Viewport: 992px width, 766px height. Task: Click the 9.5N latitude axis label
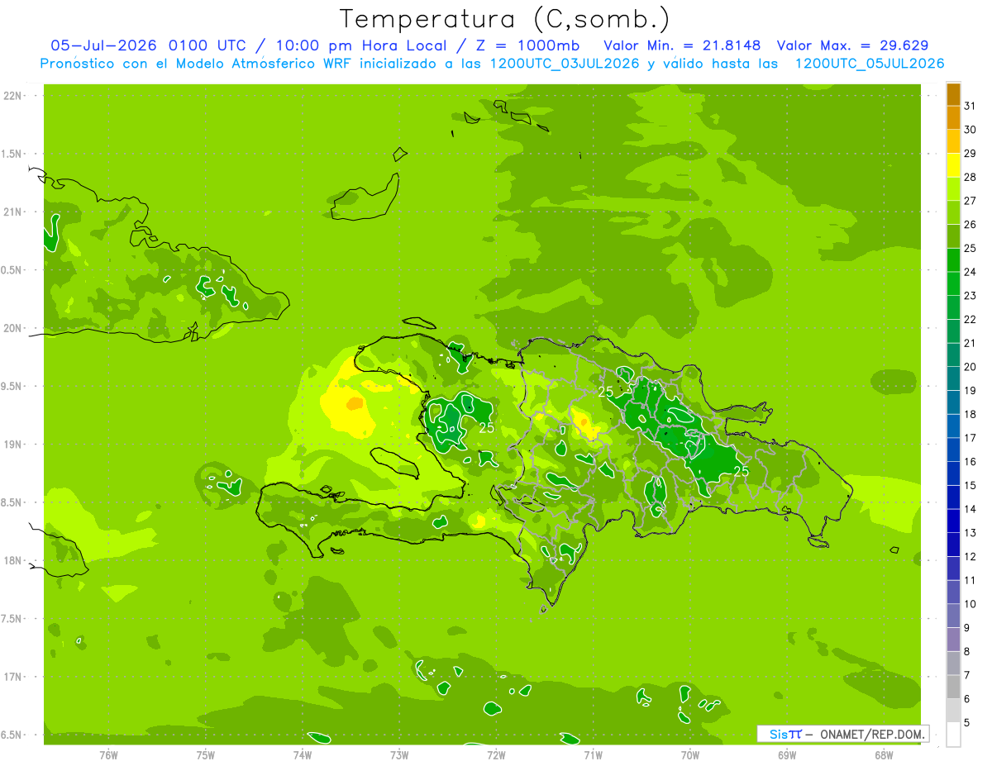(12, 386)
